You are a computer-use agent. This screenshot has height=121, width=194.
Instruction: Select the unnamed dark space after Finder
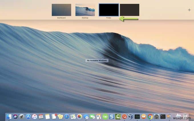pos(130,10)
